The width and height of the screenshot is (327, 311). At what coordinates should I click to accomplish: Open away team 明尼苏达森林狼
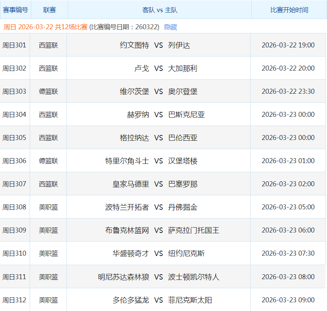[124, 277]
